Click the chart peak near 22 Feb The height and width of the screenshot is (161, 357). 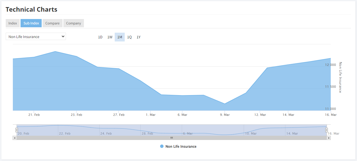tap(55, 52)
